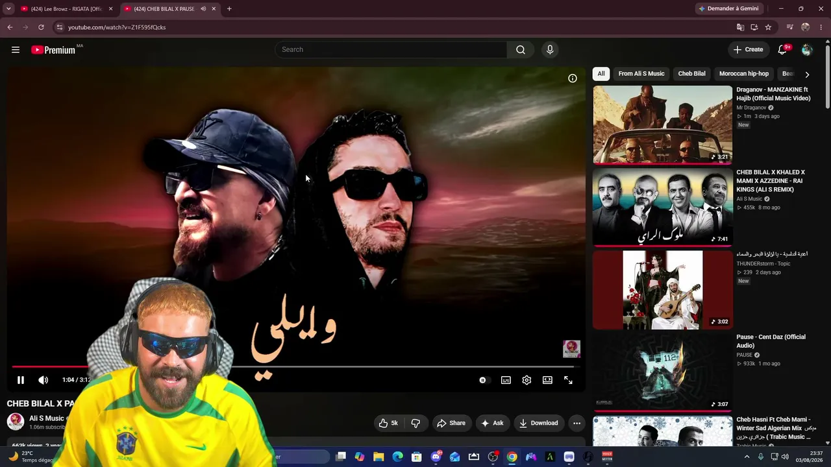
Task: Go to the YouTube Premium home logo
Action: coord(53,50)
